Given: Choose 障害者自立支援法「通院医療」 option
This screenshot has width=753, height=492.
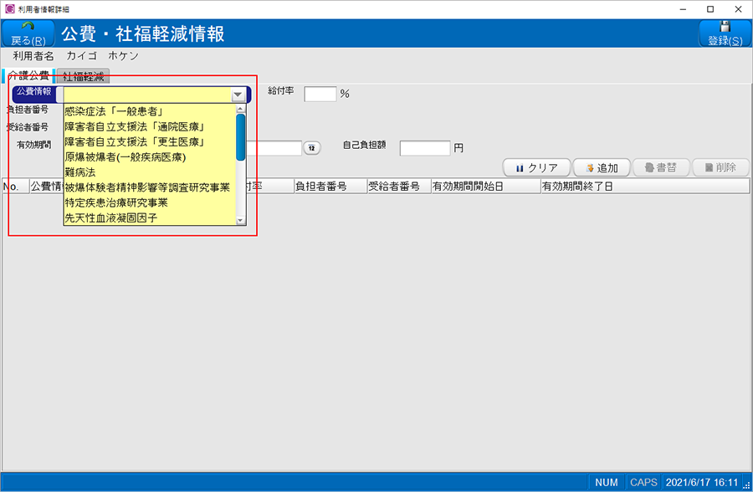Looking at the screenshot, I should (x=136, y=126).
